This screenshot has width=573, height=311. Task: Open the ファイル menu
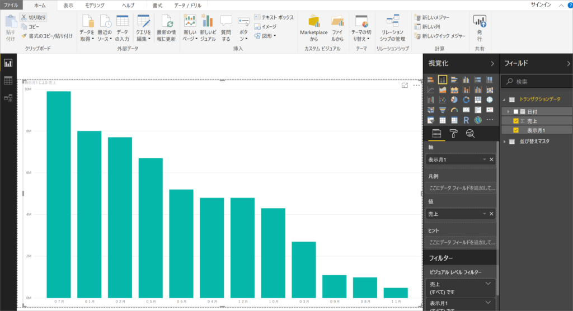[11, 5]
